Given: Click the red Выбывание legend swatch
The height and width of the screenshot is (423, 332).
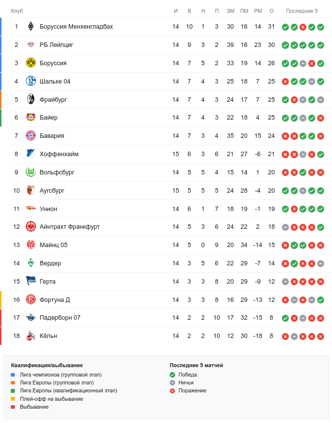Looking at the screenshot, I should [13, 407].
